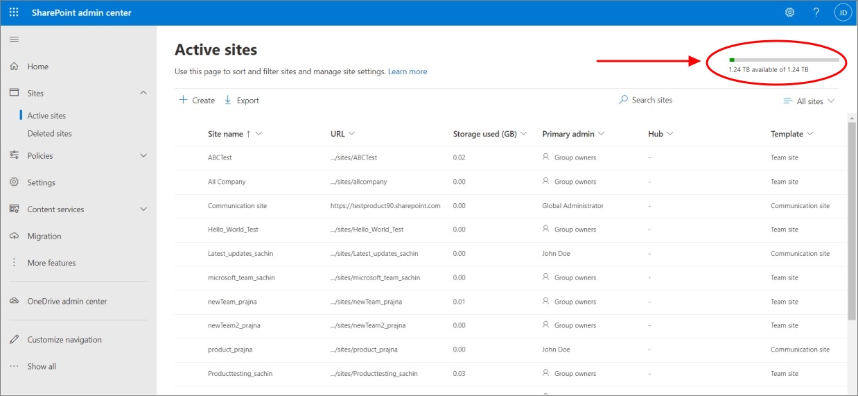The image size is (858, 396).
Task: Click the https://testproduct90.sharepoint.com URL cell
Action: tap(385, 205)
